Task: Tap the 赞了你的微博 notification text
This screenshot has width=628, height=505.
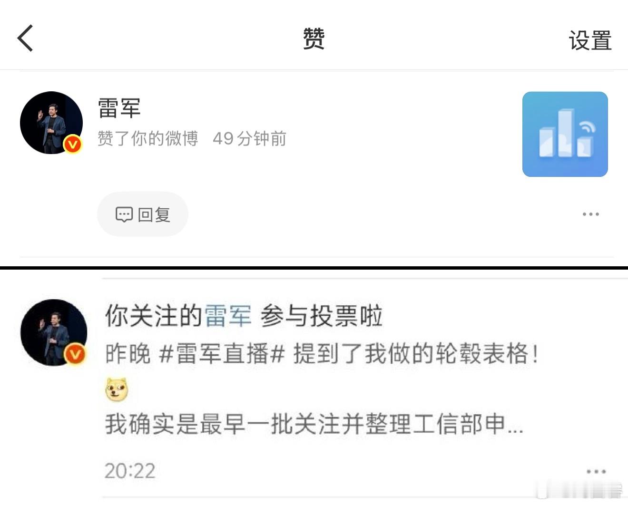Action: click(x=148, y=138)
